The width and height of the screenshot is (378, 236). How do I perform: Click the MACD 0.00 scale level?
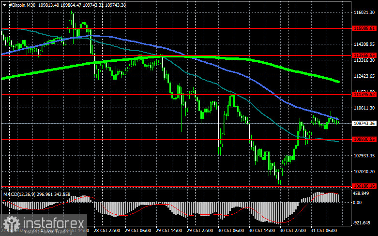tap(357, 203)
